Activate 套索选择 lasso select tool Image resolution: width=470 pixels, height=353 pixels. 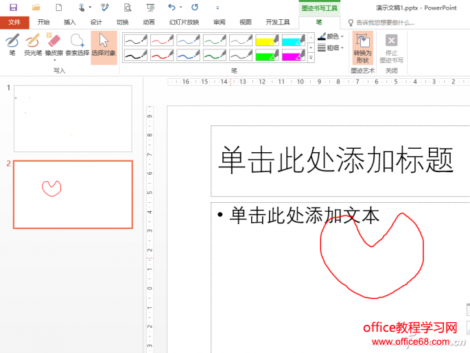tap(78, 45)
